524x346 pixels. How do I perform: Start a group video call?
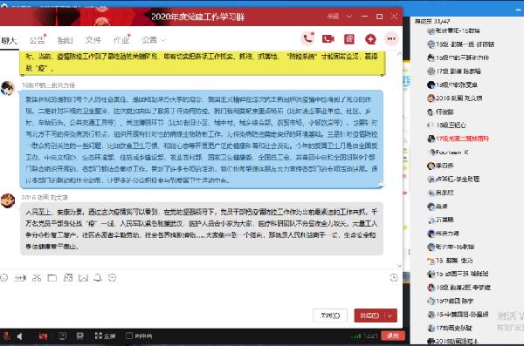(x=327, y=39)
